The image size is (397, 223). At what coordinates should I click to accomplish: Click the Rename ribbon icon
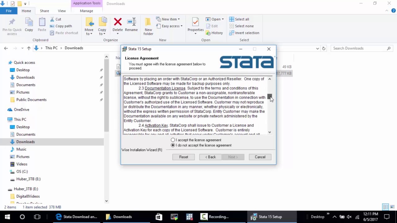click(x=131, y=22)
